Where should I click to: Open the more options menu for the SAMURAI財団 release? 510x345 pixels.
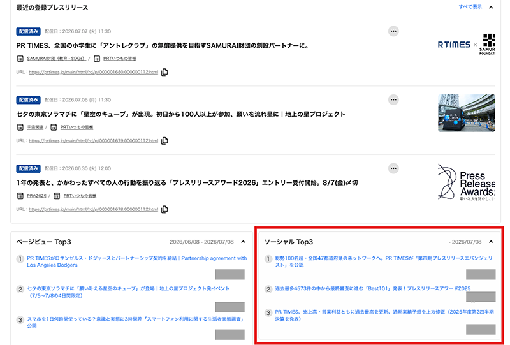pyautogui.click(x=393, y=31)
